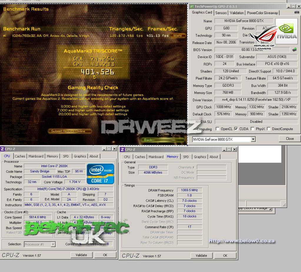Open Mainboard tab in left CPU-Z window
301x272 pixels.
click(x=36, y=156)
